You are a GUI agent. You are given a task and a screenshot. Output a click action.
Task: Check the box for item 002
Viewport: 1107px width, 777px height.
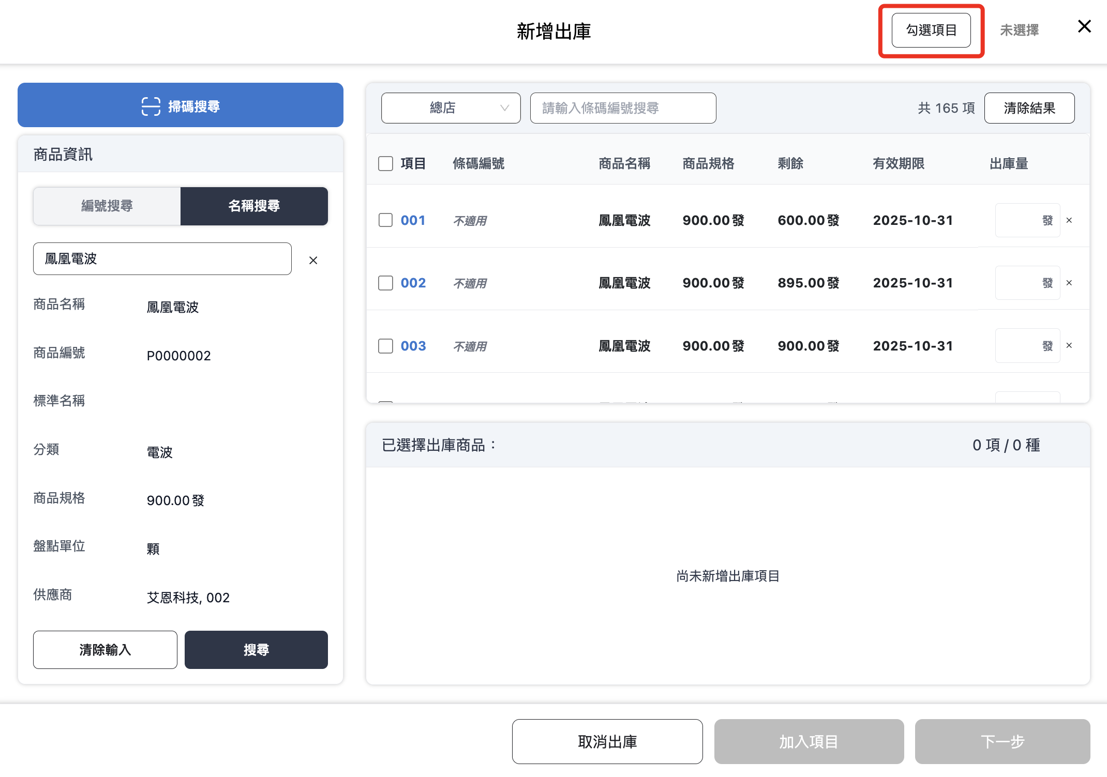385,283
